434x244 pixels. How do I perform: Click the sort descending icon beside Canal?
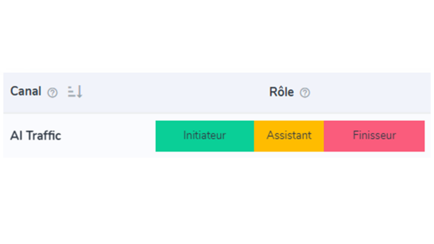pos(75,91)
